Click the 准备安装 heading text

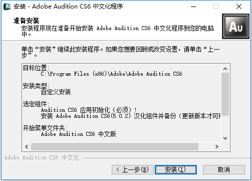[x=27, y=21]
